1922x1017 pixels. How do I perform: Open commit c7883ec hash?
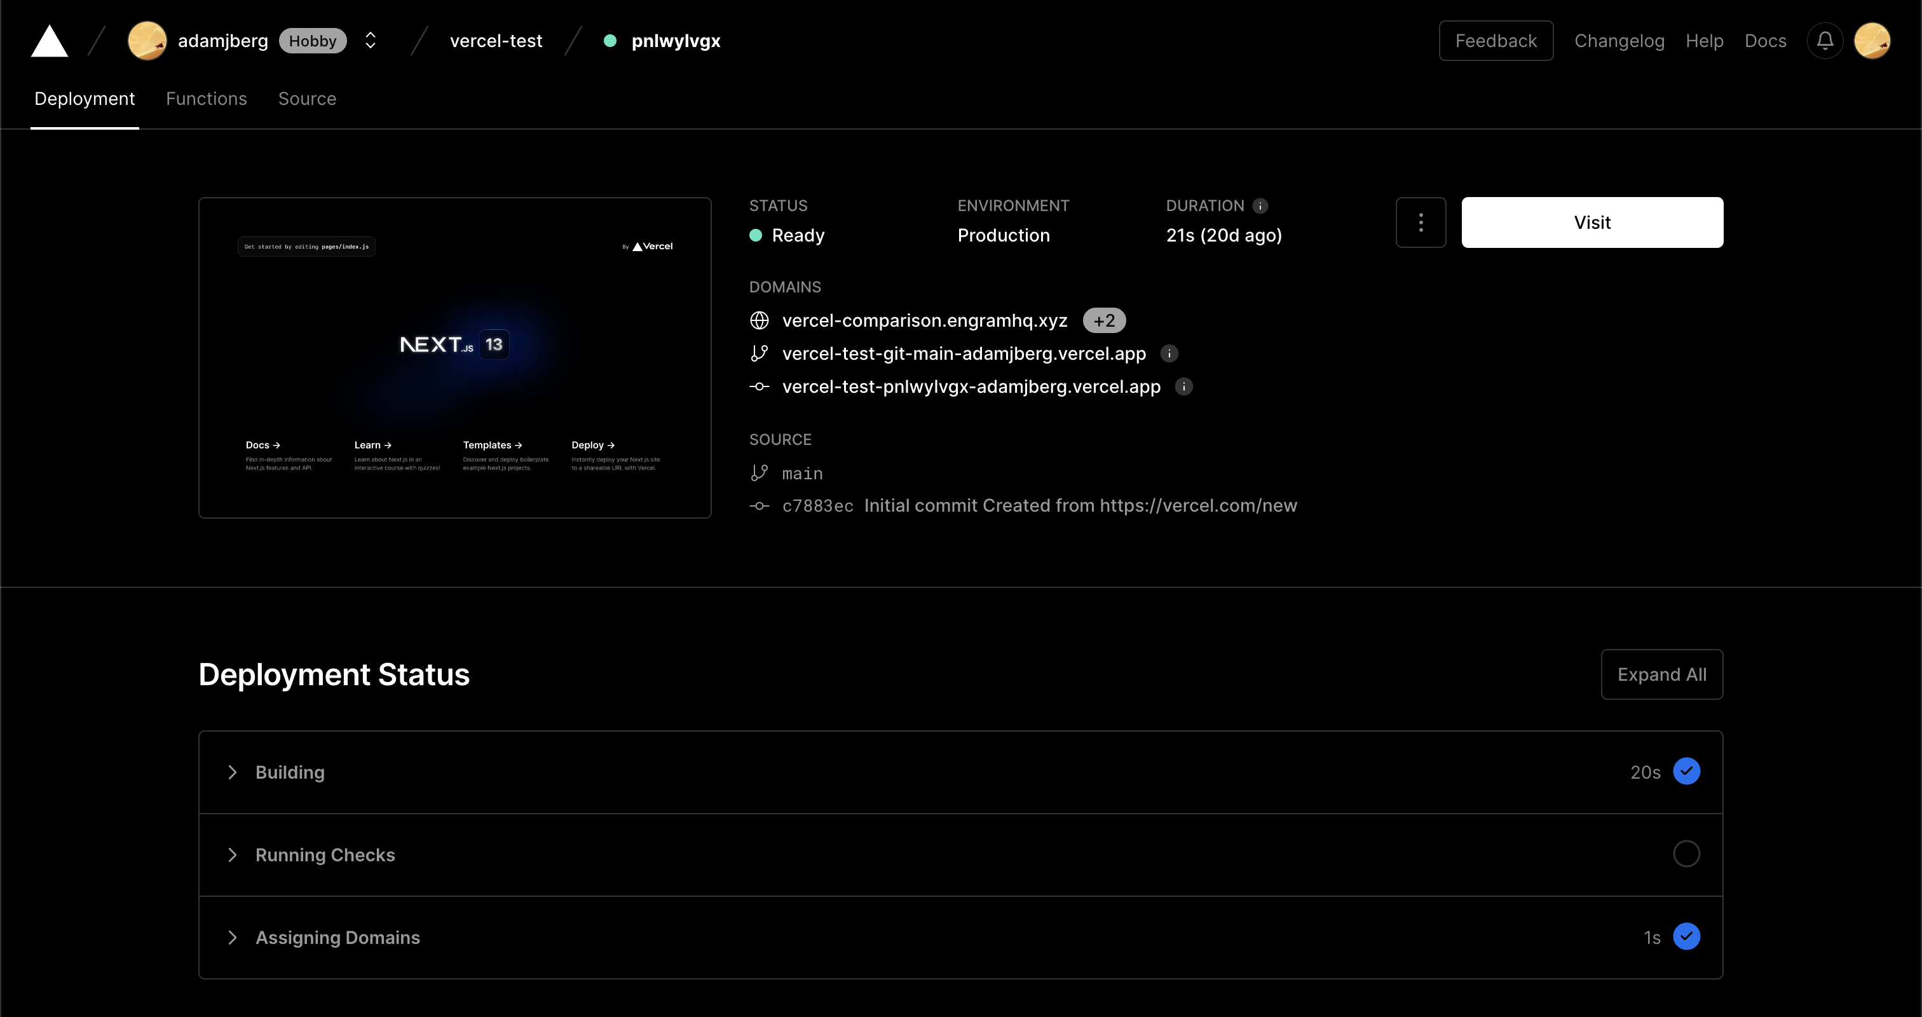(x=818, y=506)
